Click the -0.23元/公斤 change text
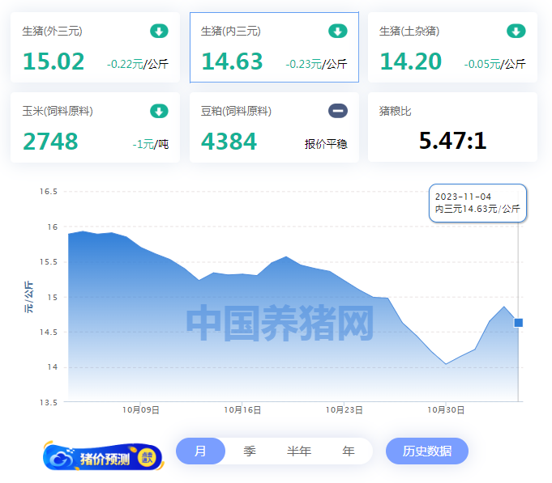Image resolution: width=552 pixels, height=483 pixels. coord(316,64)
